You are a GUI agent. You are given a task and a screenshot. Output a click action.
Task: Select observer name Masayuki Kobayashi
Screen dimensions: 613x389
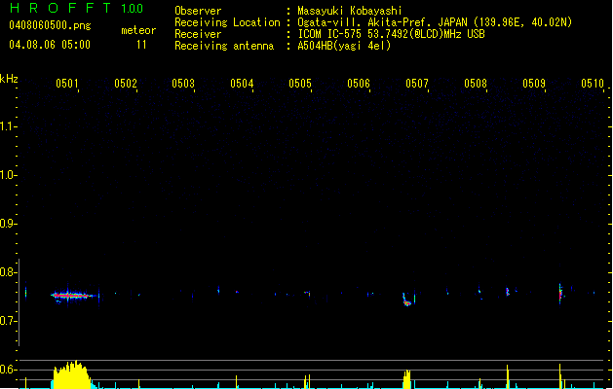pyautogui.click(x=350, y=11)
